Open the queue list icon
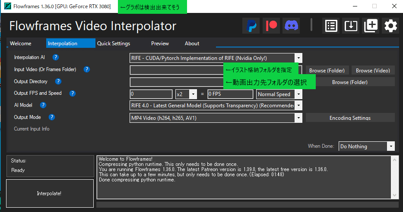 pyautogui.click(x=331, y=25)
